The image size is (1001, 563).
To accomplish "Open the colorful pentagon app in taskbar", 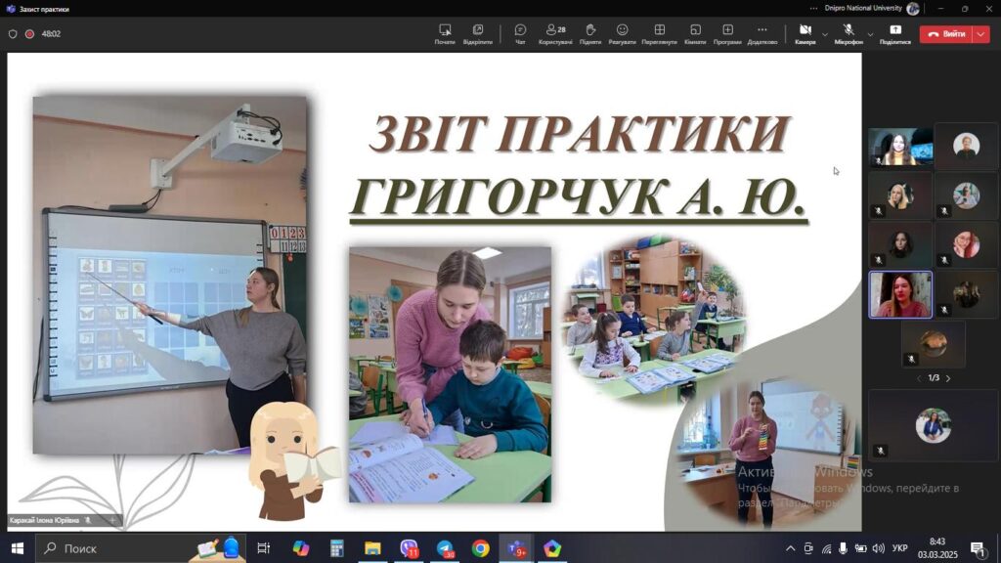I will 552,548.
